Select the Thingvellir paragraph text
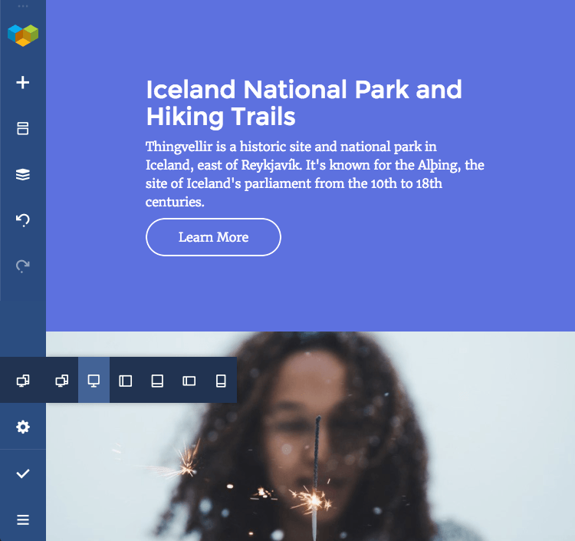 point(314,174)
